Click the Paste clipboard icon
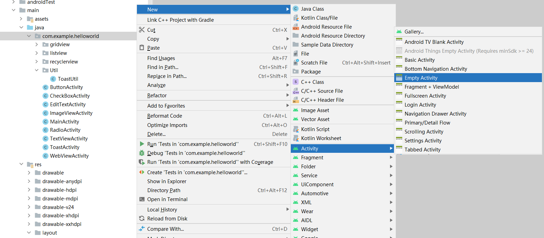Screen dimensions: 544x238 (142, 48)
